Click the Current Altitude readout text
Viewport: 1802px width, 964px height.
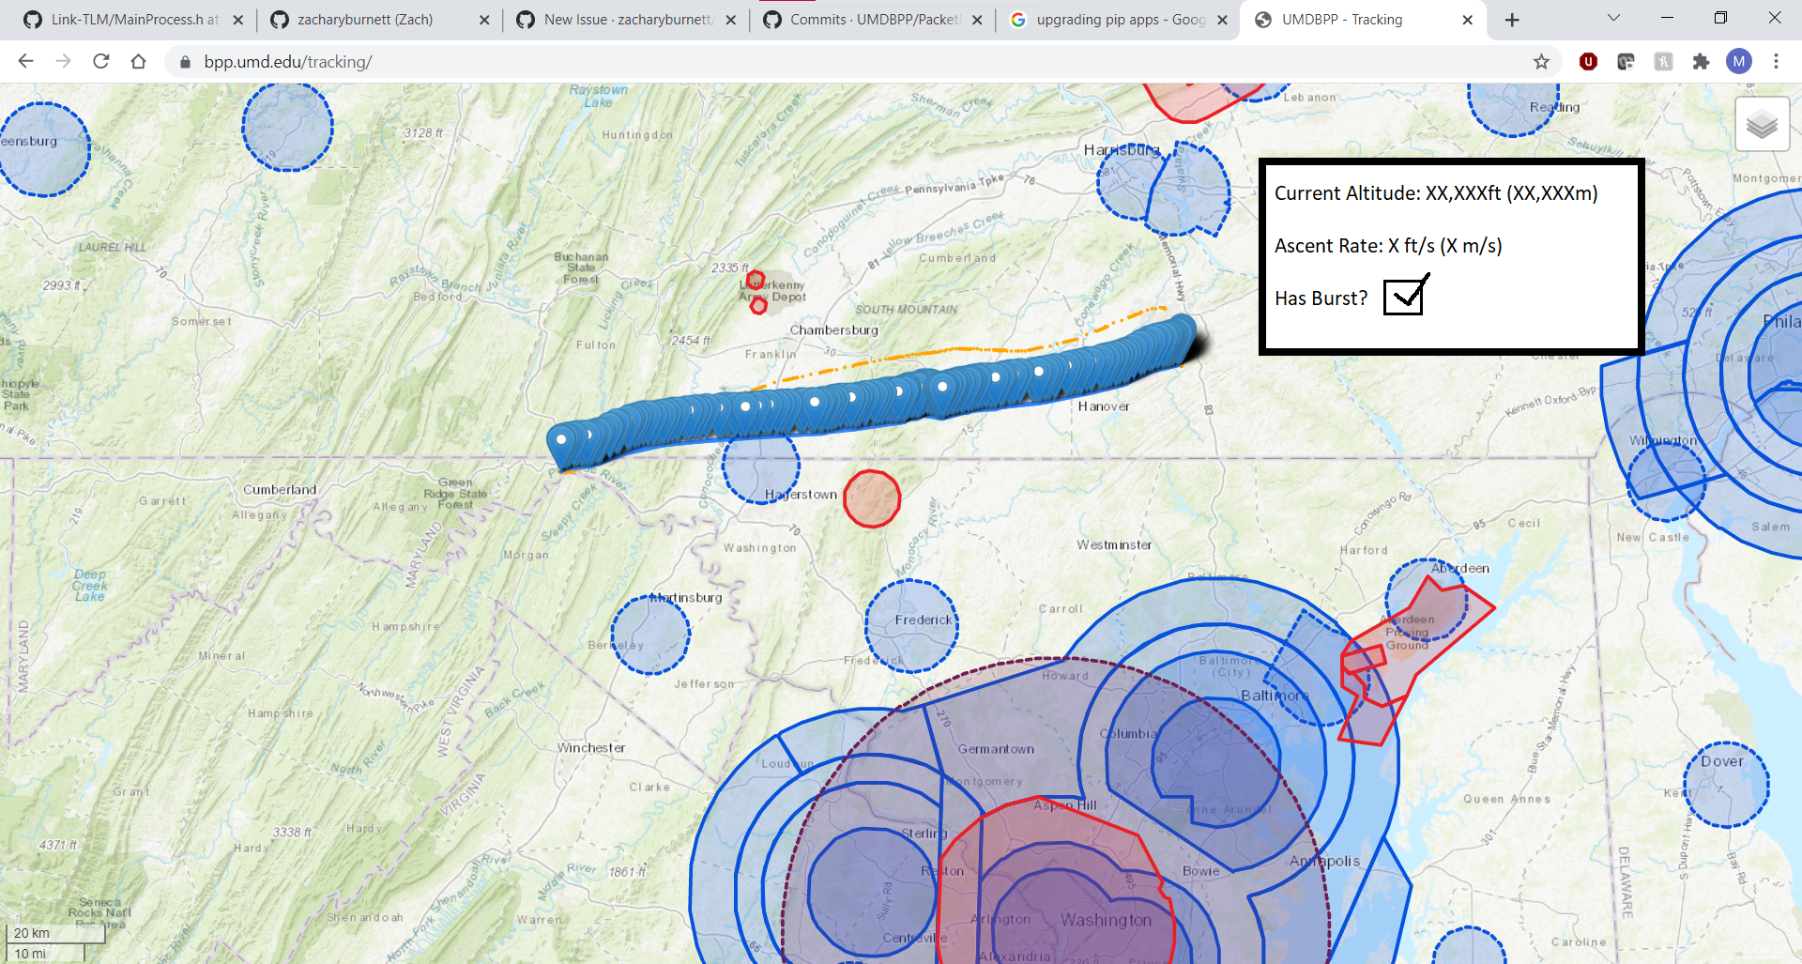[1436, 193]
